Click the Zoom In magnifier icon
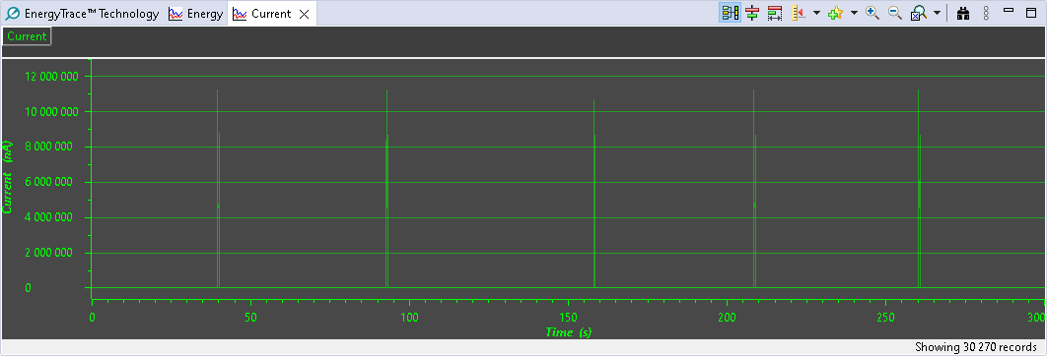 [x=872, y=13]
